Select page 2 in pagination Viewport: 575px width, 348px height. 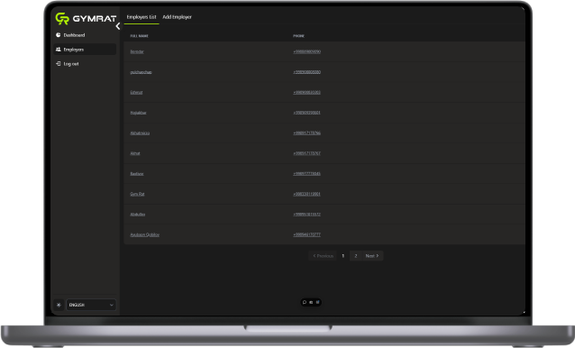tap(356, 256)
